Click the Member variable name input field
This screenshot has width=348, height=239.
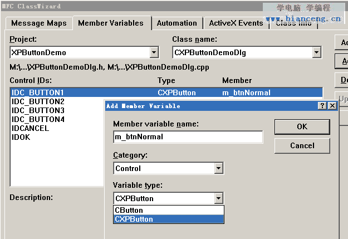click(x=188, y=137)
